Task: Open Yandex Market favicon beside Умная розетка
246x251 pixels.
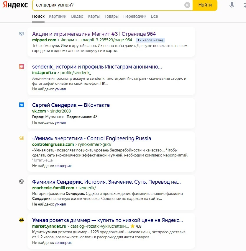Action: coord(22,220)
